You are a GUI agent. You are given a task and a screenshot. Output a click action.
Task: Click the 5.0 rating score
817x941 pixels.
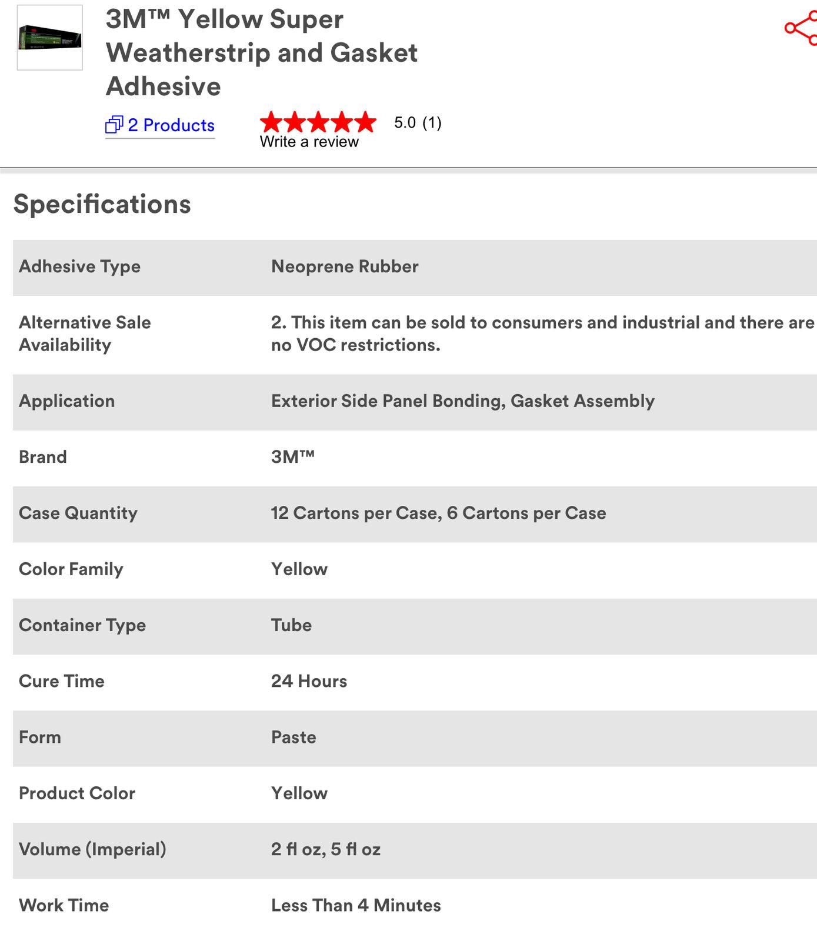click(405, 122)
